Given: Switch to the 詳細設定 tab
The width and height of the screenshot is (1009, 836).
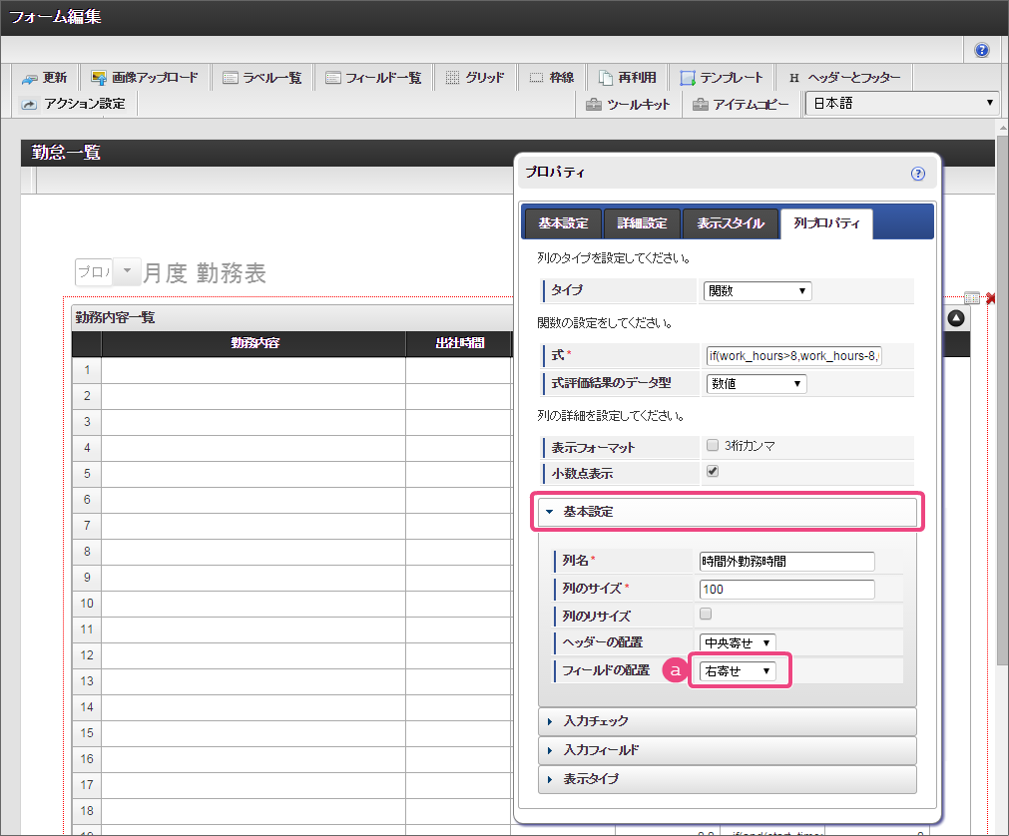Looking at the screenshot, I should [642, 223].
